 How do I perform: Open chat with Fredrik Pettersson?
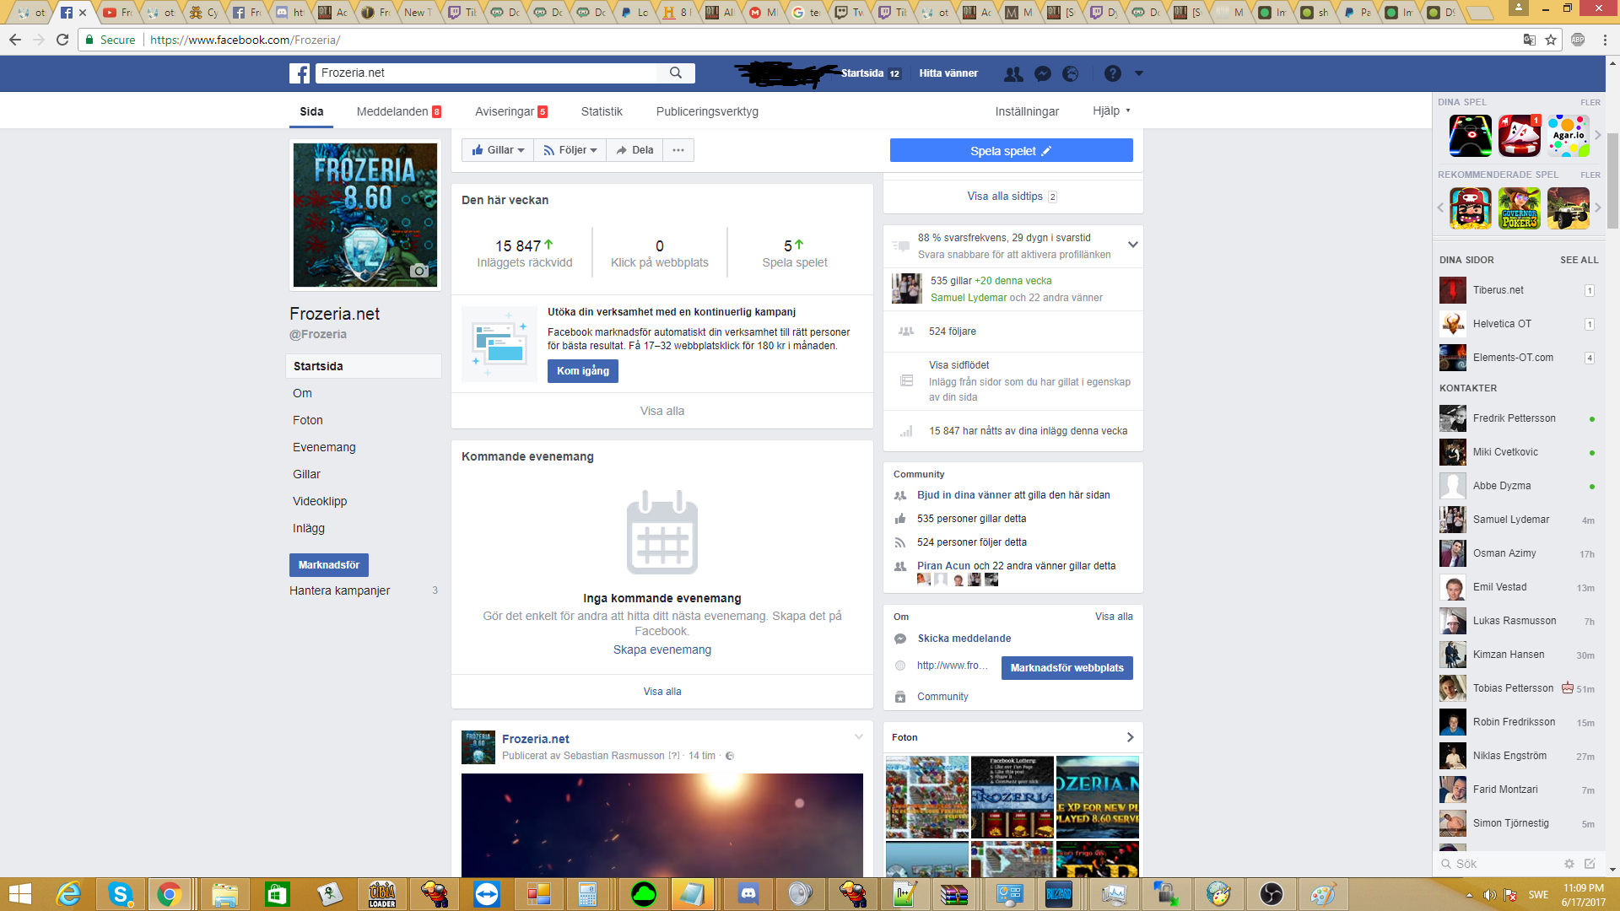1516,418
